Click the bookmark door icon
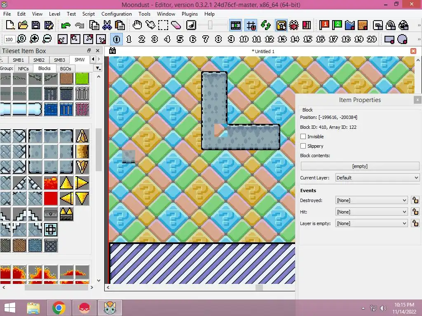 pyautogui.click(x=307, y=25)
